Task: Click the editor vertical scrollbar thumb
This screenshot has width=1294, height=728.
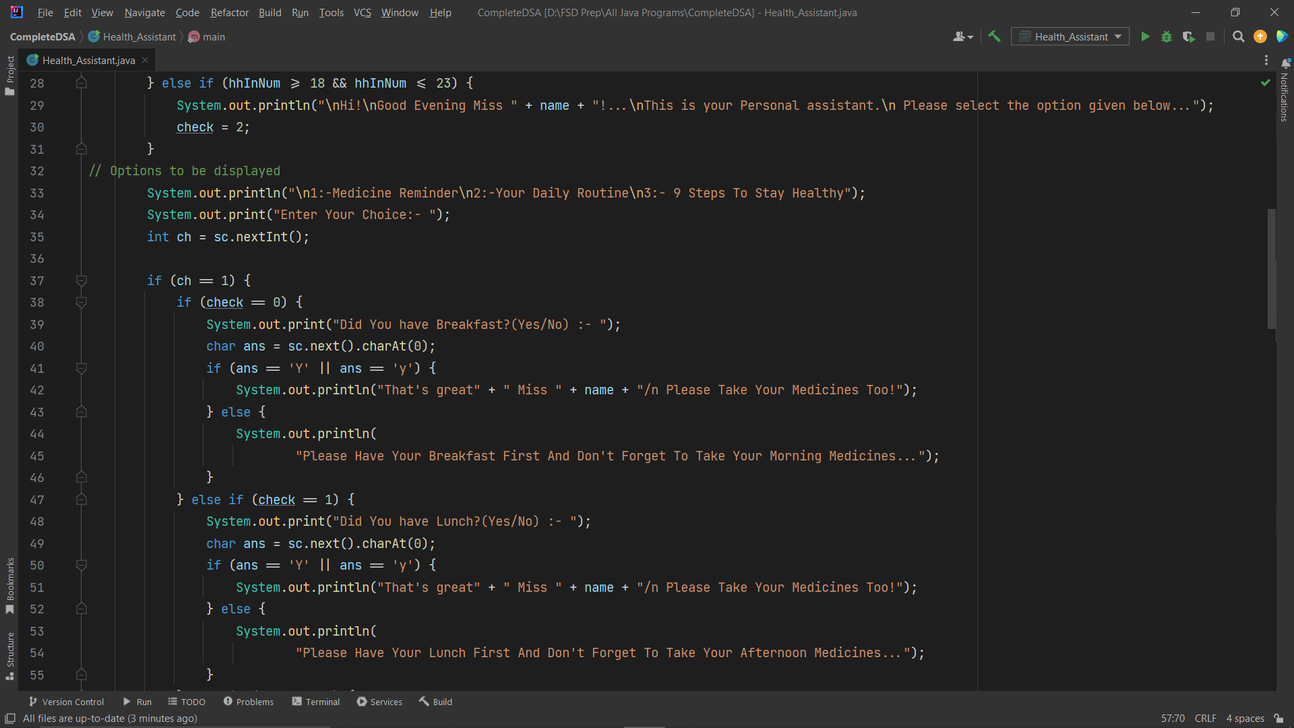Action: pyautogui.click(x=1271, y=268)
